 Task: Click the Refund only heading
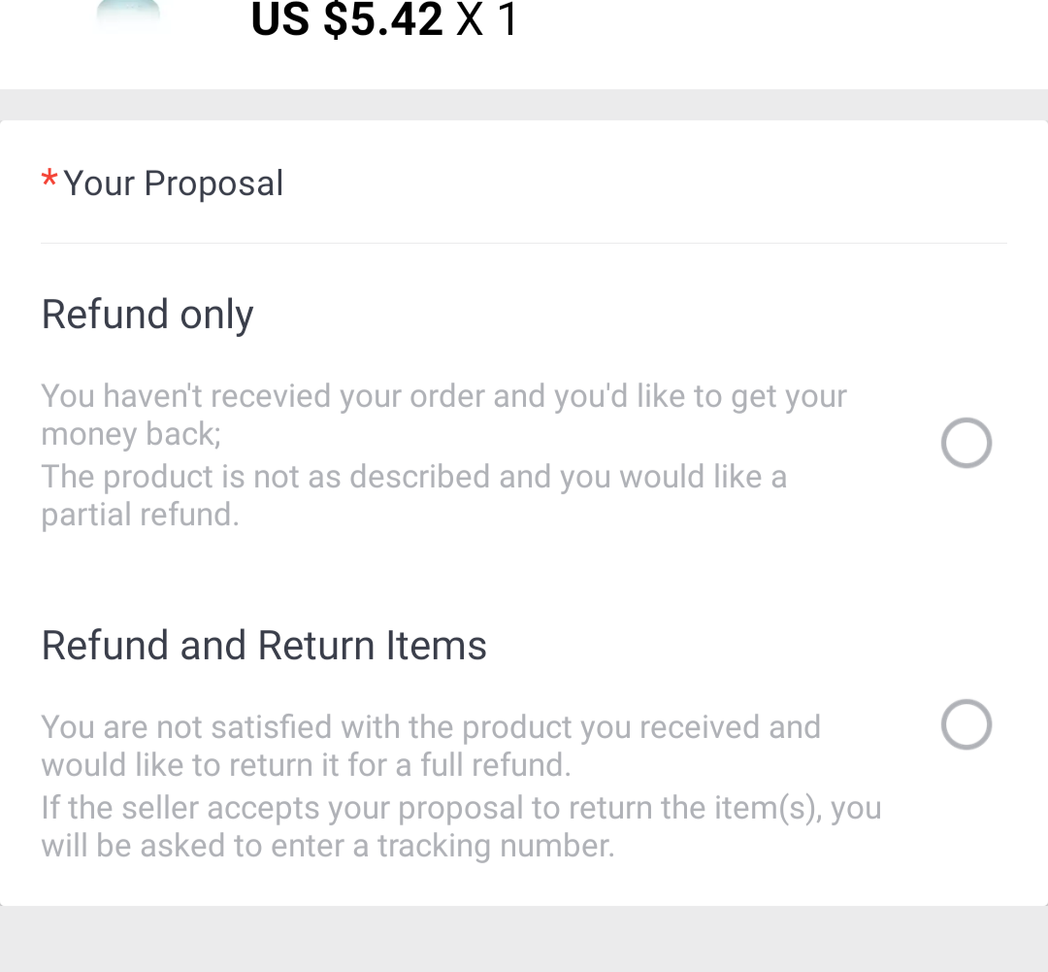point(147,315)
